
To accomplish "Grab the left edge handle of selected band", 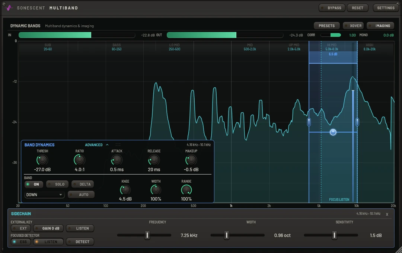I will [x=309, y=122].
